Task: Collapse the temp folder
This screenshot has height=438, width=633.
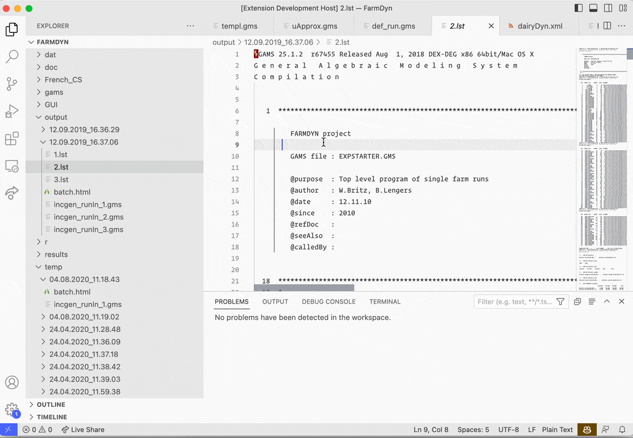Action: click(x=114, y=267)
